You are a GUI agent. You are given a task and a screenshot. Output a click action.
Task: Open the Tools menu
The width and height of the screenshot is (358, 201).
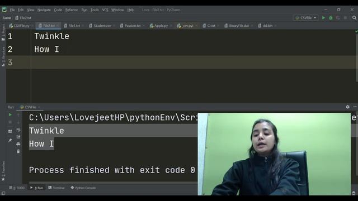tap(95, 10)
